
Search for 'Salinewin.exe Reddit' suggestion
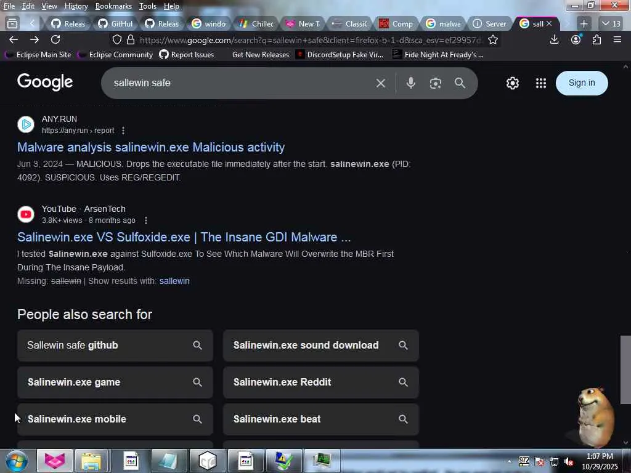pos(320,382)
